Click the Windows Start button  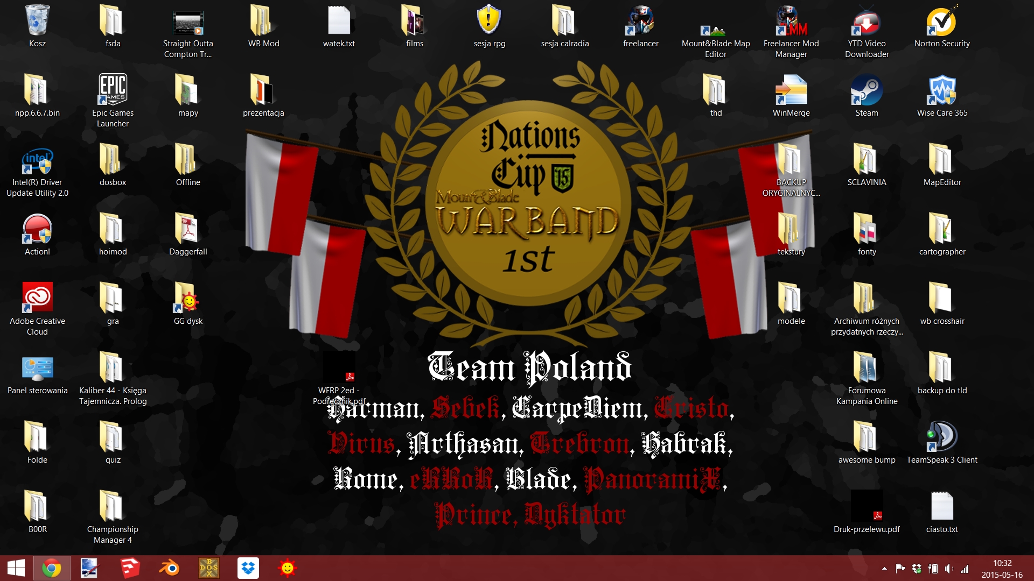(16, 568)
